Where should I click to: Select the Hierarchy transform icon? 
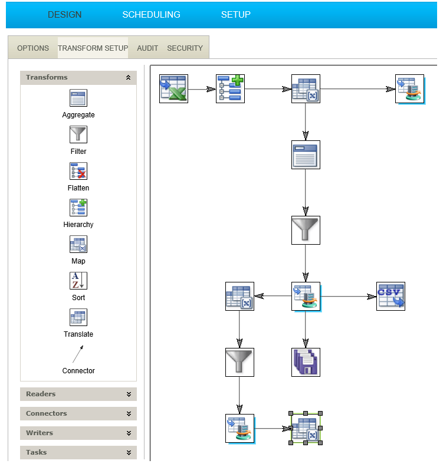click(78, 208)
